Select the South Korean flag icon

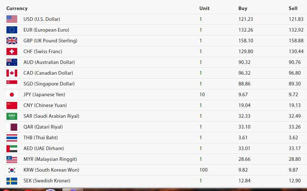(12, 170)
